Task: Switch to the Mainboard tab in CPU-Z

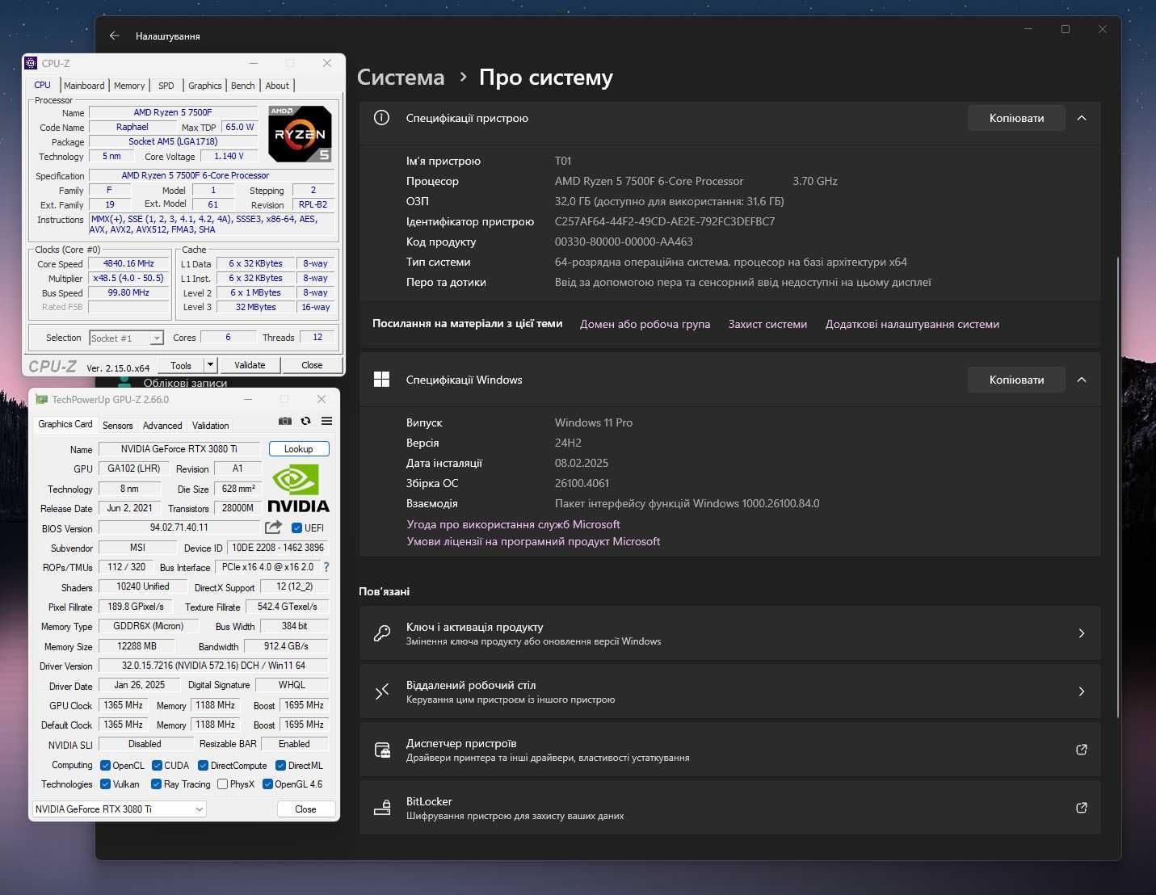Action: point(84,86)
